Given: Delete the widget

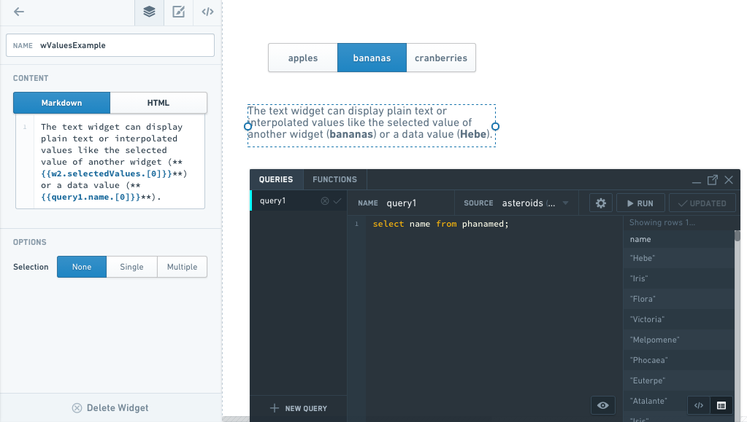Looking at the screenshot, I should pyautogui.click(x=110, y=407).
